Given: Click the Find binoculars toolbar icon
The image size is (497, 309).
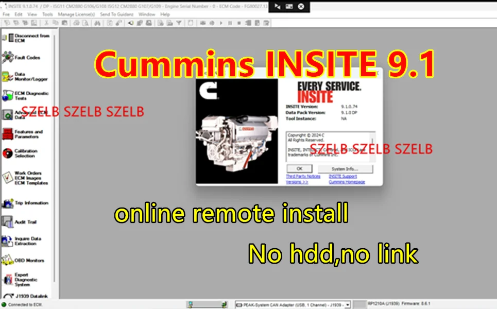Looking at the screenshot, I should (x=97, y=23).
